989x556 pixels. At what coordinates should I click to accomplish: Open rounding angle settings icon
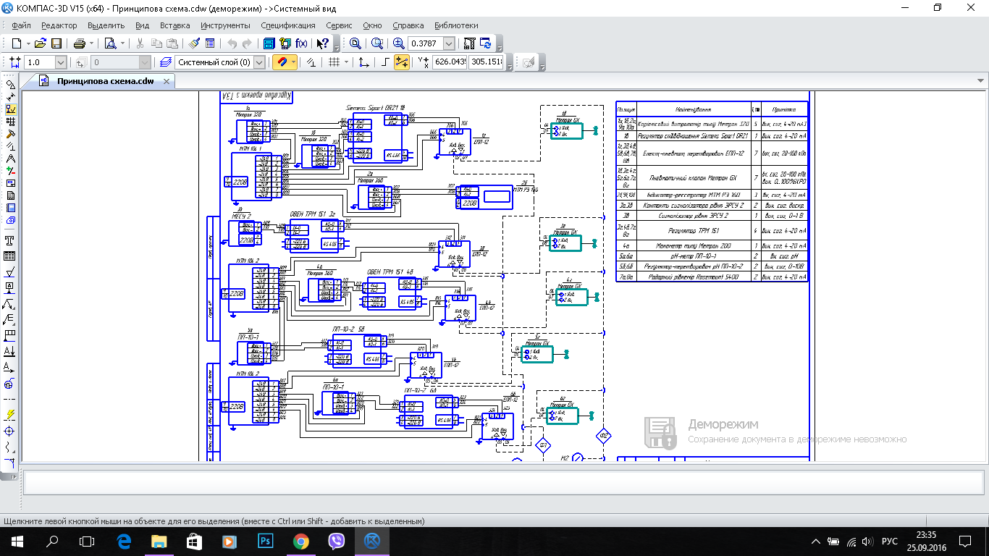[311, 62]
